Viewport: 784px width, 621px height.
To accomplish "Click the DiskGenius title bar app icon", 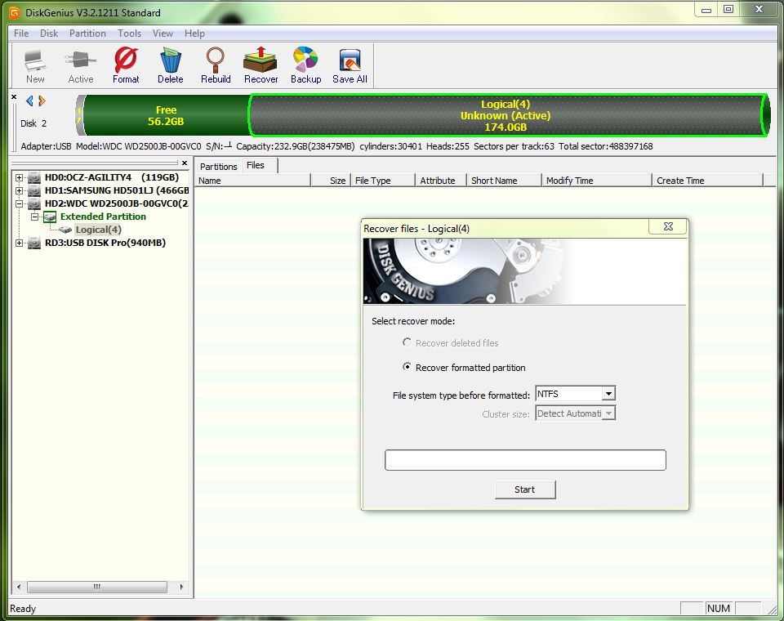I will pos(15,12).
